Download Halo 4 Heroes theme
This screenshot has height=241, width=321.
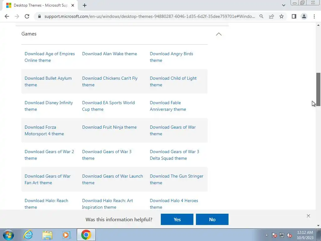(x=174, y=204)
